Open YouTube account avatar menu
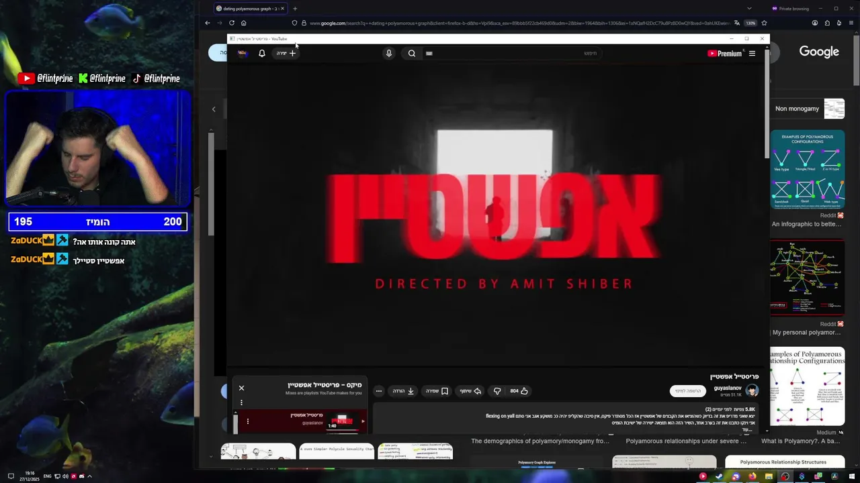The height and width of the screenshot is (483, 860). click(x=243, y=54)
